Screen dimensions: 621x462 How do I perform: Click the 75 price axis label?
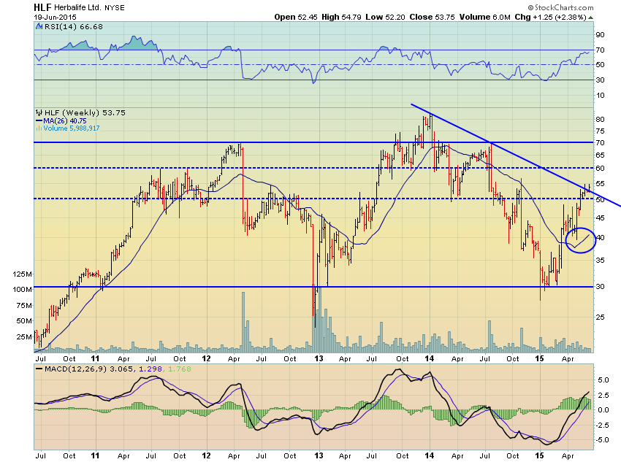click(x=600, y=131)
